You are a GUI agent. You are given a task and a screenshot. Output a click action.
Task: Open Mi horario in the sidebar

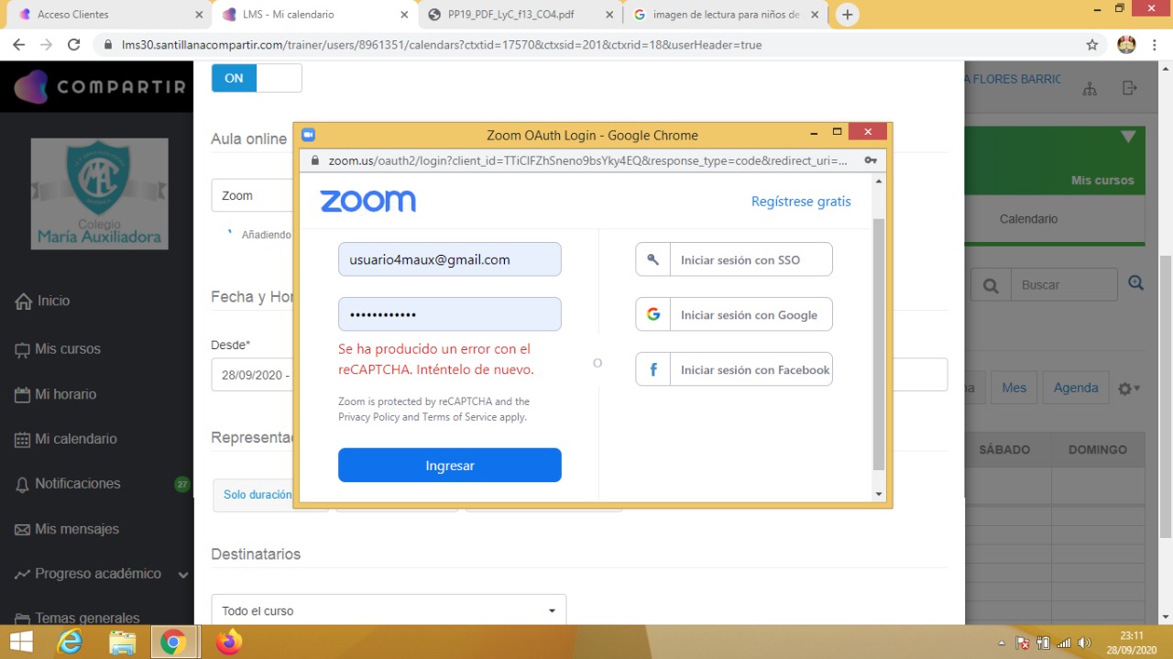pyautogui.click(x=56, y=394)
